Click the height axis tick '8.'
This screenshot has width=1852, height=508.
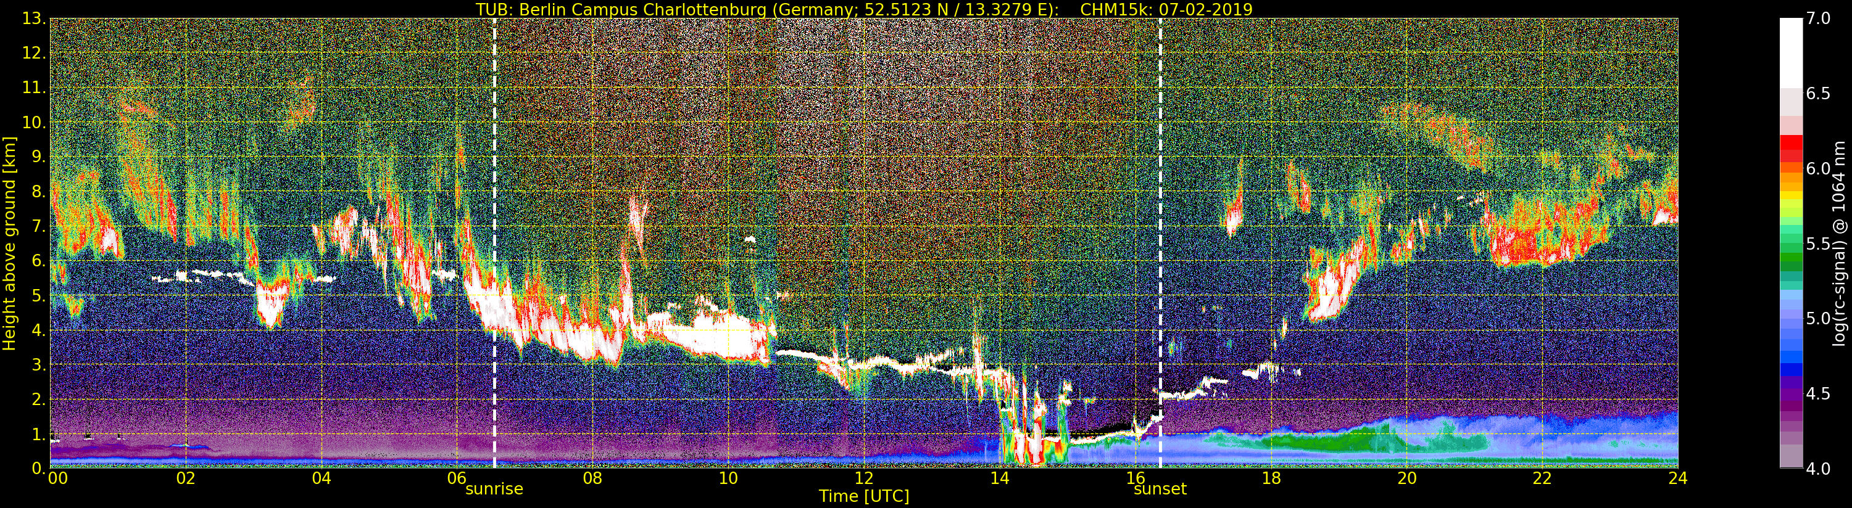[39, 191]
